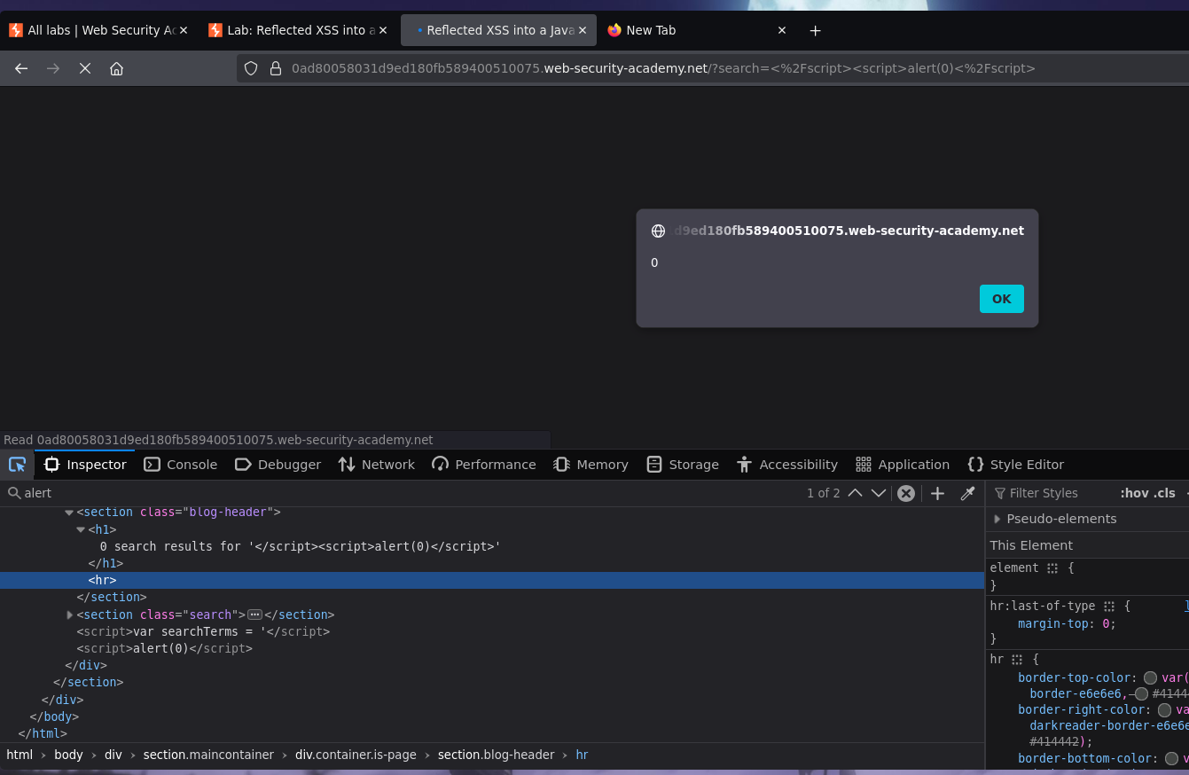Expand the section class search node

tap(69, 615)
